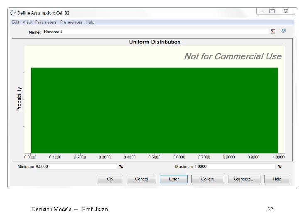Click cell reference icon beside Maximum field
This screenshot has height=224, width=299.
tap(279, 166)
